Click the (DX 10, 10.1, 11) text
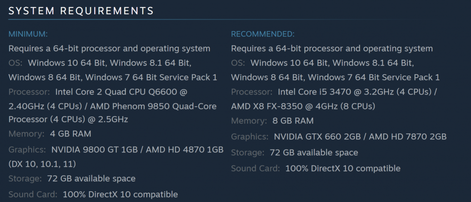The width and height of the screenshot is (471, 202). tap(42, 164)
